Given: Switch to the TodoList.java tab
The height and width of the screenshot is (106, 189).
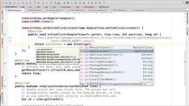Looking at the screenshot, I should tap(139, 10).
